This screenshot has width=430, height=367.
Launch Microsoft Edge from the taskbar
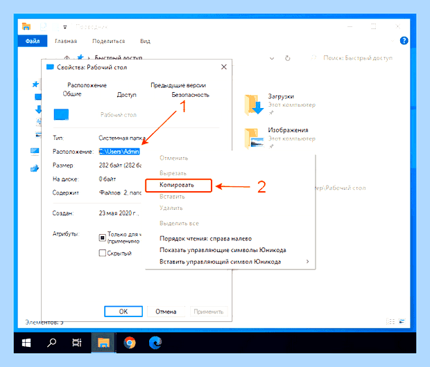point(155,343)
